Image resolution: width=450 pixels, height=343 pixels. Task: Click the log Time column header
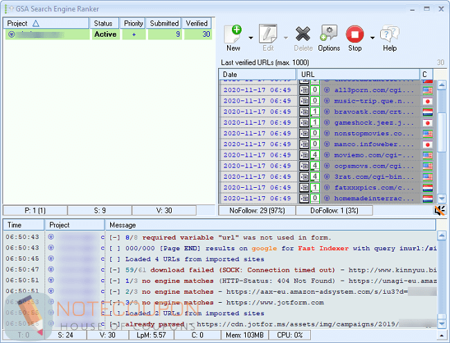click(24, 225)
